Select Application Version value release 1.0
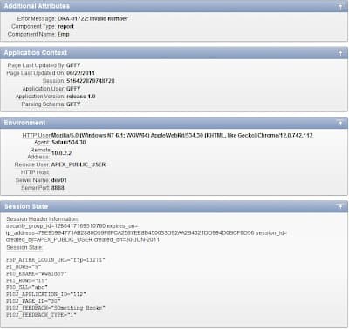This screenshot has height=329, width=349. pos(81,97)
